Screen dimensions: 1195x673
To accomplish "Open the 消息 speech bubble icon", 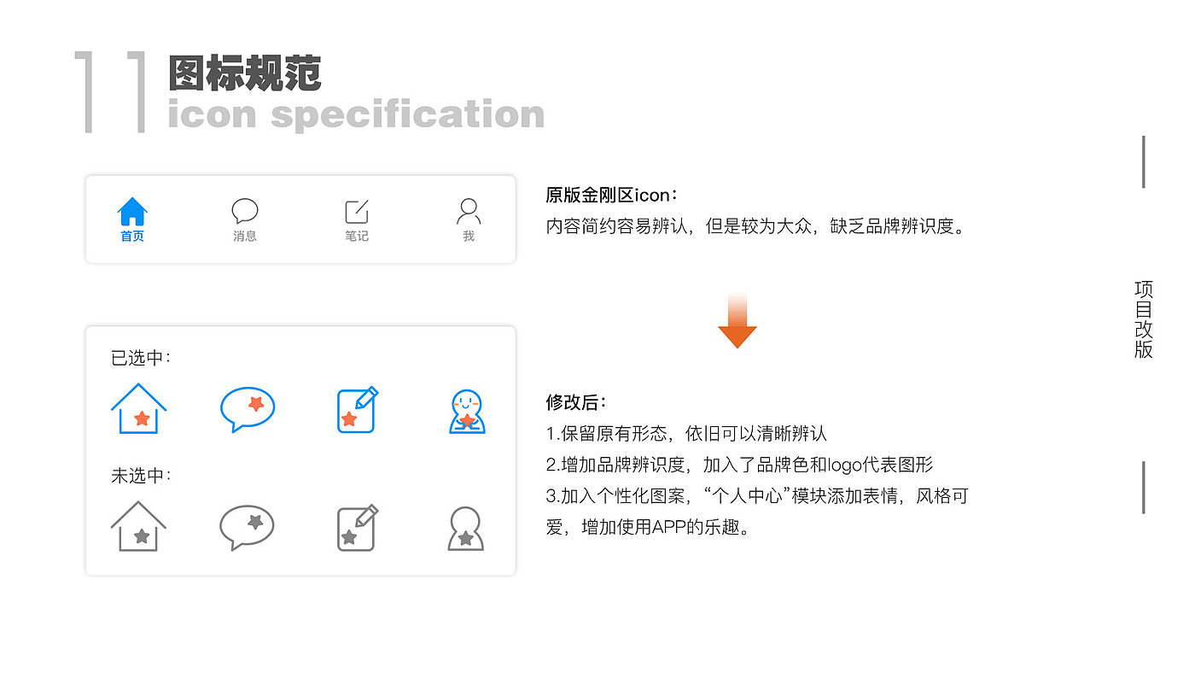I will (x=245, y=212).
